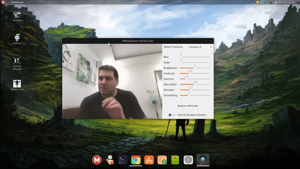The width and height of the screenshot is (300, 169).
Task: Click the orange tray icon in top panel
Action: [x=257, y=2]
